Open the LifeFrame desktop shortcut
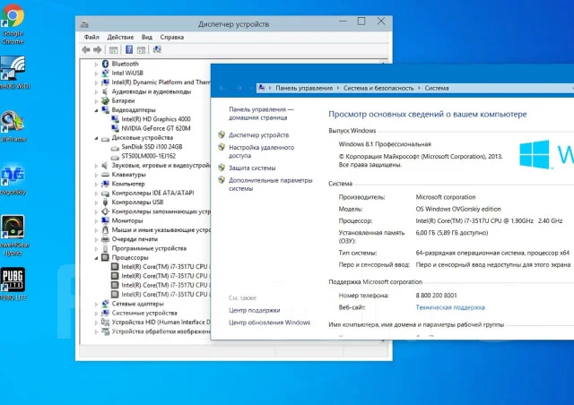Viewport: 574px width, 405px height. [13, 125]
